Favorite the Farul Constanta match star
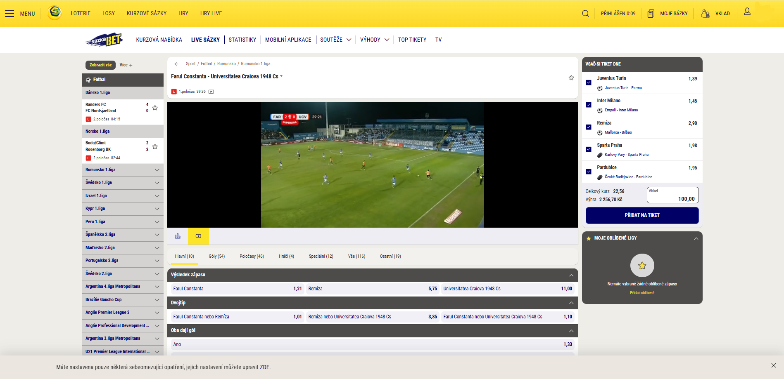Screen dimensions: 784x379 571,78
